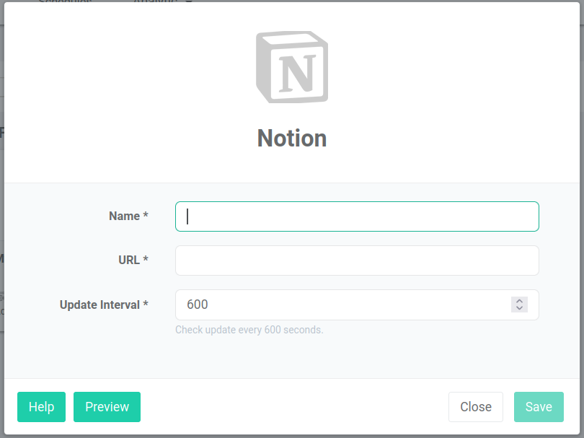Click the 'Update Interval *' label

coord(104,305)
